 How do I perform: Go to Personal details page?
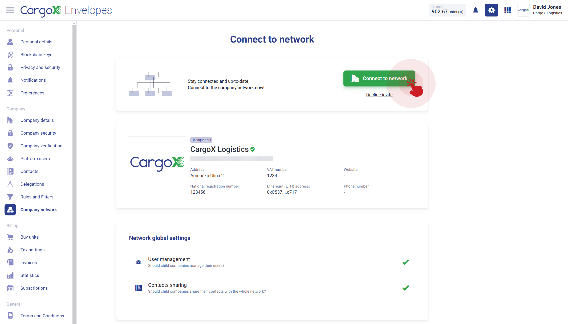point(36,42)
